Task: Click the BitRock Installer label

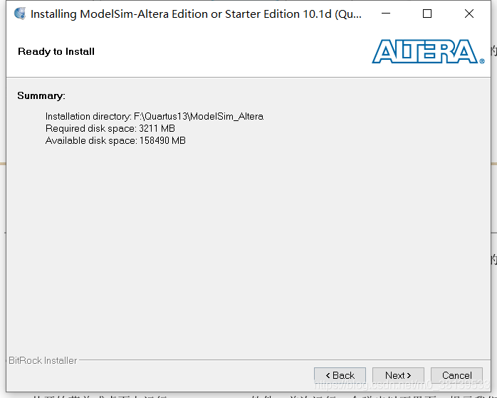Action: point(43,360)
